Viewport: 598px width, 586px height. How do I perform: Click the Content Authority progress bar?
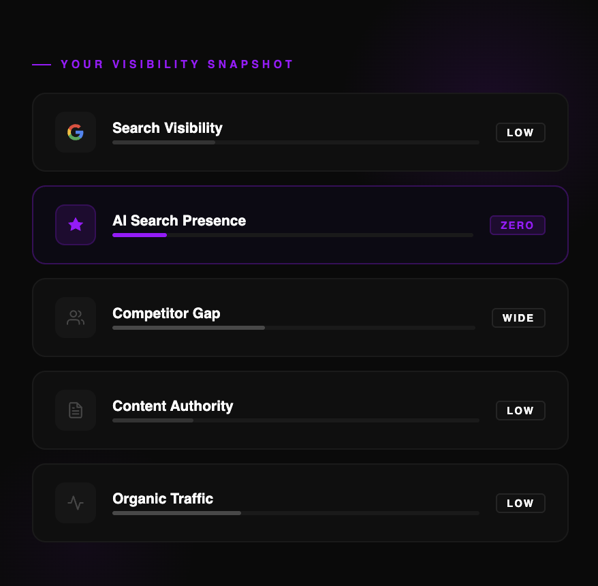296,420
